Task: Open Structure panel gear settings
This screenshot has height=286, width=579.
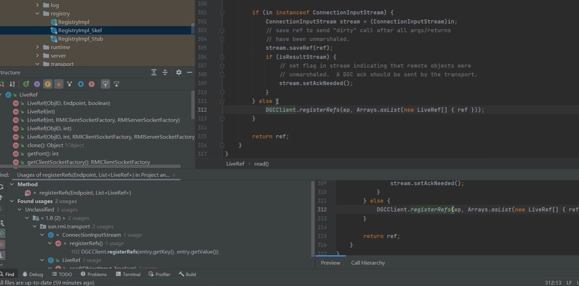Action: (x=179, y=72)
